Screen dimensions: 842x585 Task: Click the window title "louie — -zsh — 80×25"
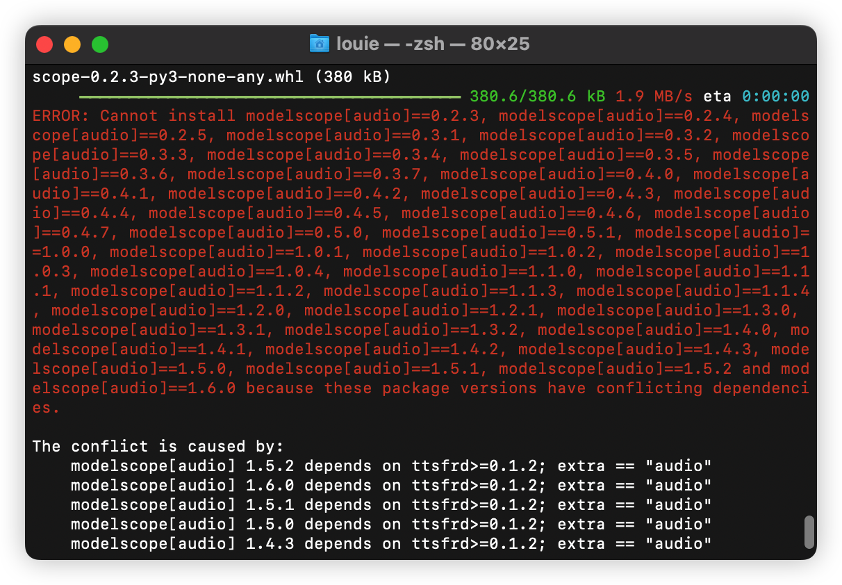point(432,44)
